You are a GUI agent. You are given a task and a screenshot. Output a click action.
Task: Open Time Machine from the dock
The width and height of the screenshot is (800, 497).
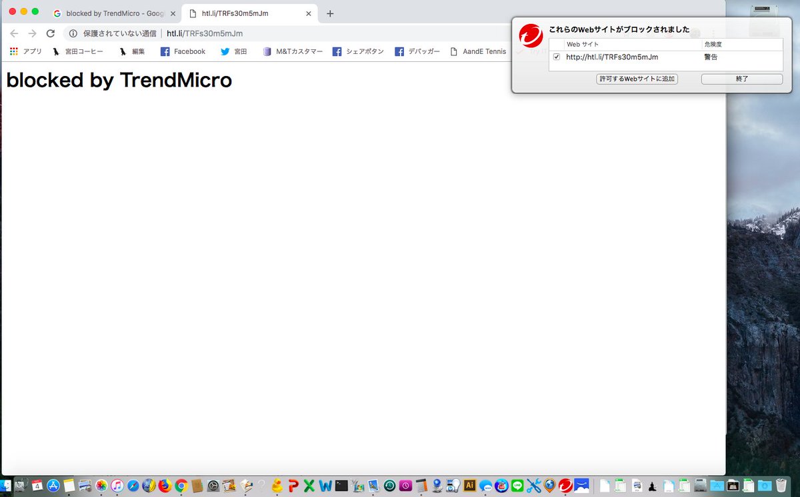point(389,486)
